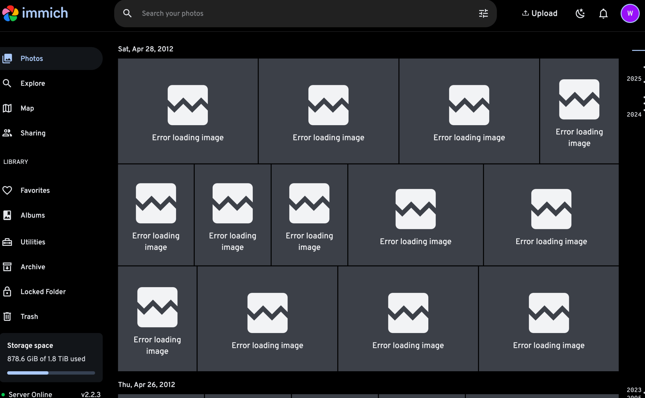Toggle dark mode moon icon
This screenshot has height=398, width=645.
click(580, 13)
